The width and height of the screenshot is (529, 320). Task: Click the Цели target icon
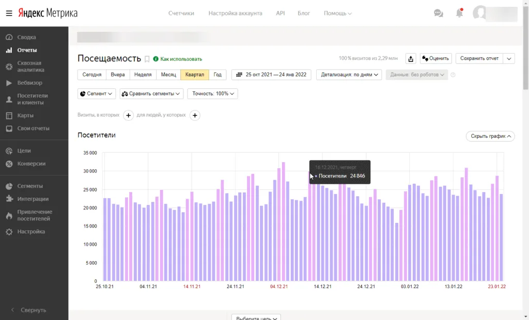pos(9,151)
